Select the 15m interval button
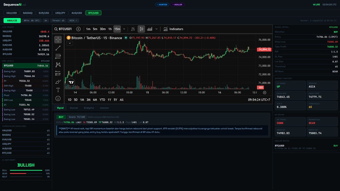 (x=117, y=29)
